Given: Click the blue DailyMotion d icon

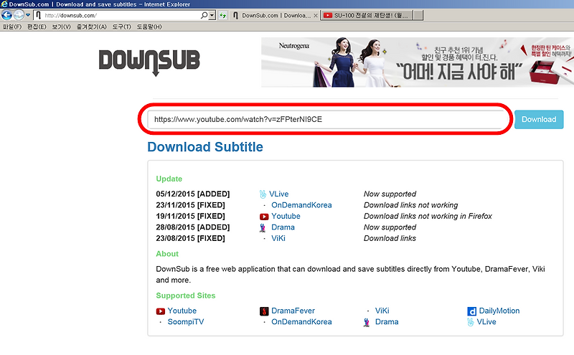Looking at the screenshot, I should coord(472,311).
